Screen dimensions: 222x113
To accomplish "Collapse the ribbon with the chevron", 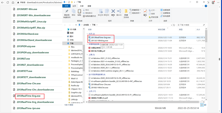I will [x=203, y=6].
